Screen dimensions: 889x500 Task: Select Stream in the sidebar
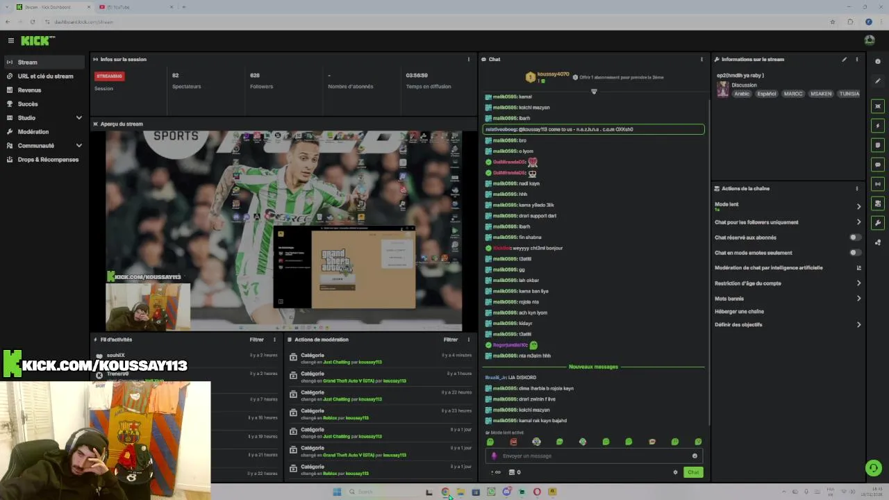[44, 62]
